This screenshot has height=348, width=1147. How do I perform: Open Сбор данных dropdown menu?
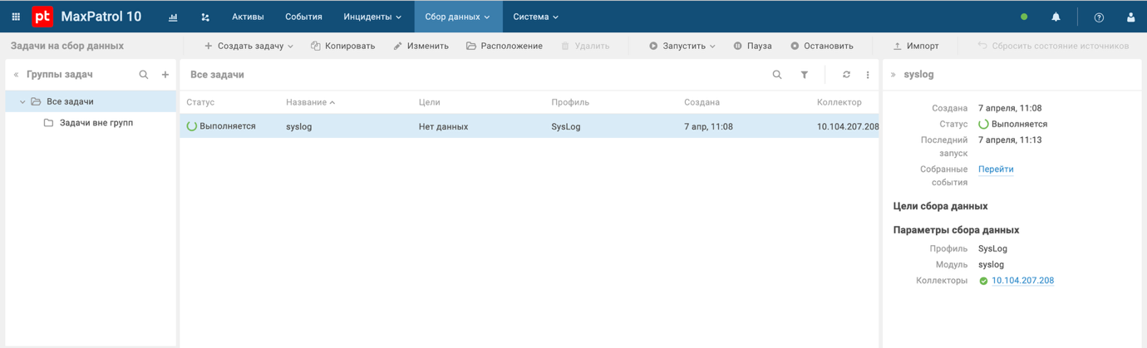(458, 17)
